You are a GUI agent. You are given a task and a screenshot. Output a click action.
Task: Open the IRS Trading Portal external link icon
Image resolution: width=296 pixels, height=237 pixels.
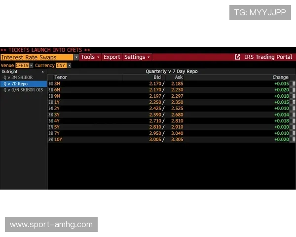[x=238, y=57]
